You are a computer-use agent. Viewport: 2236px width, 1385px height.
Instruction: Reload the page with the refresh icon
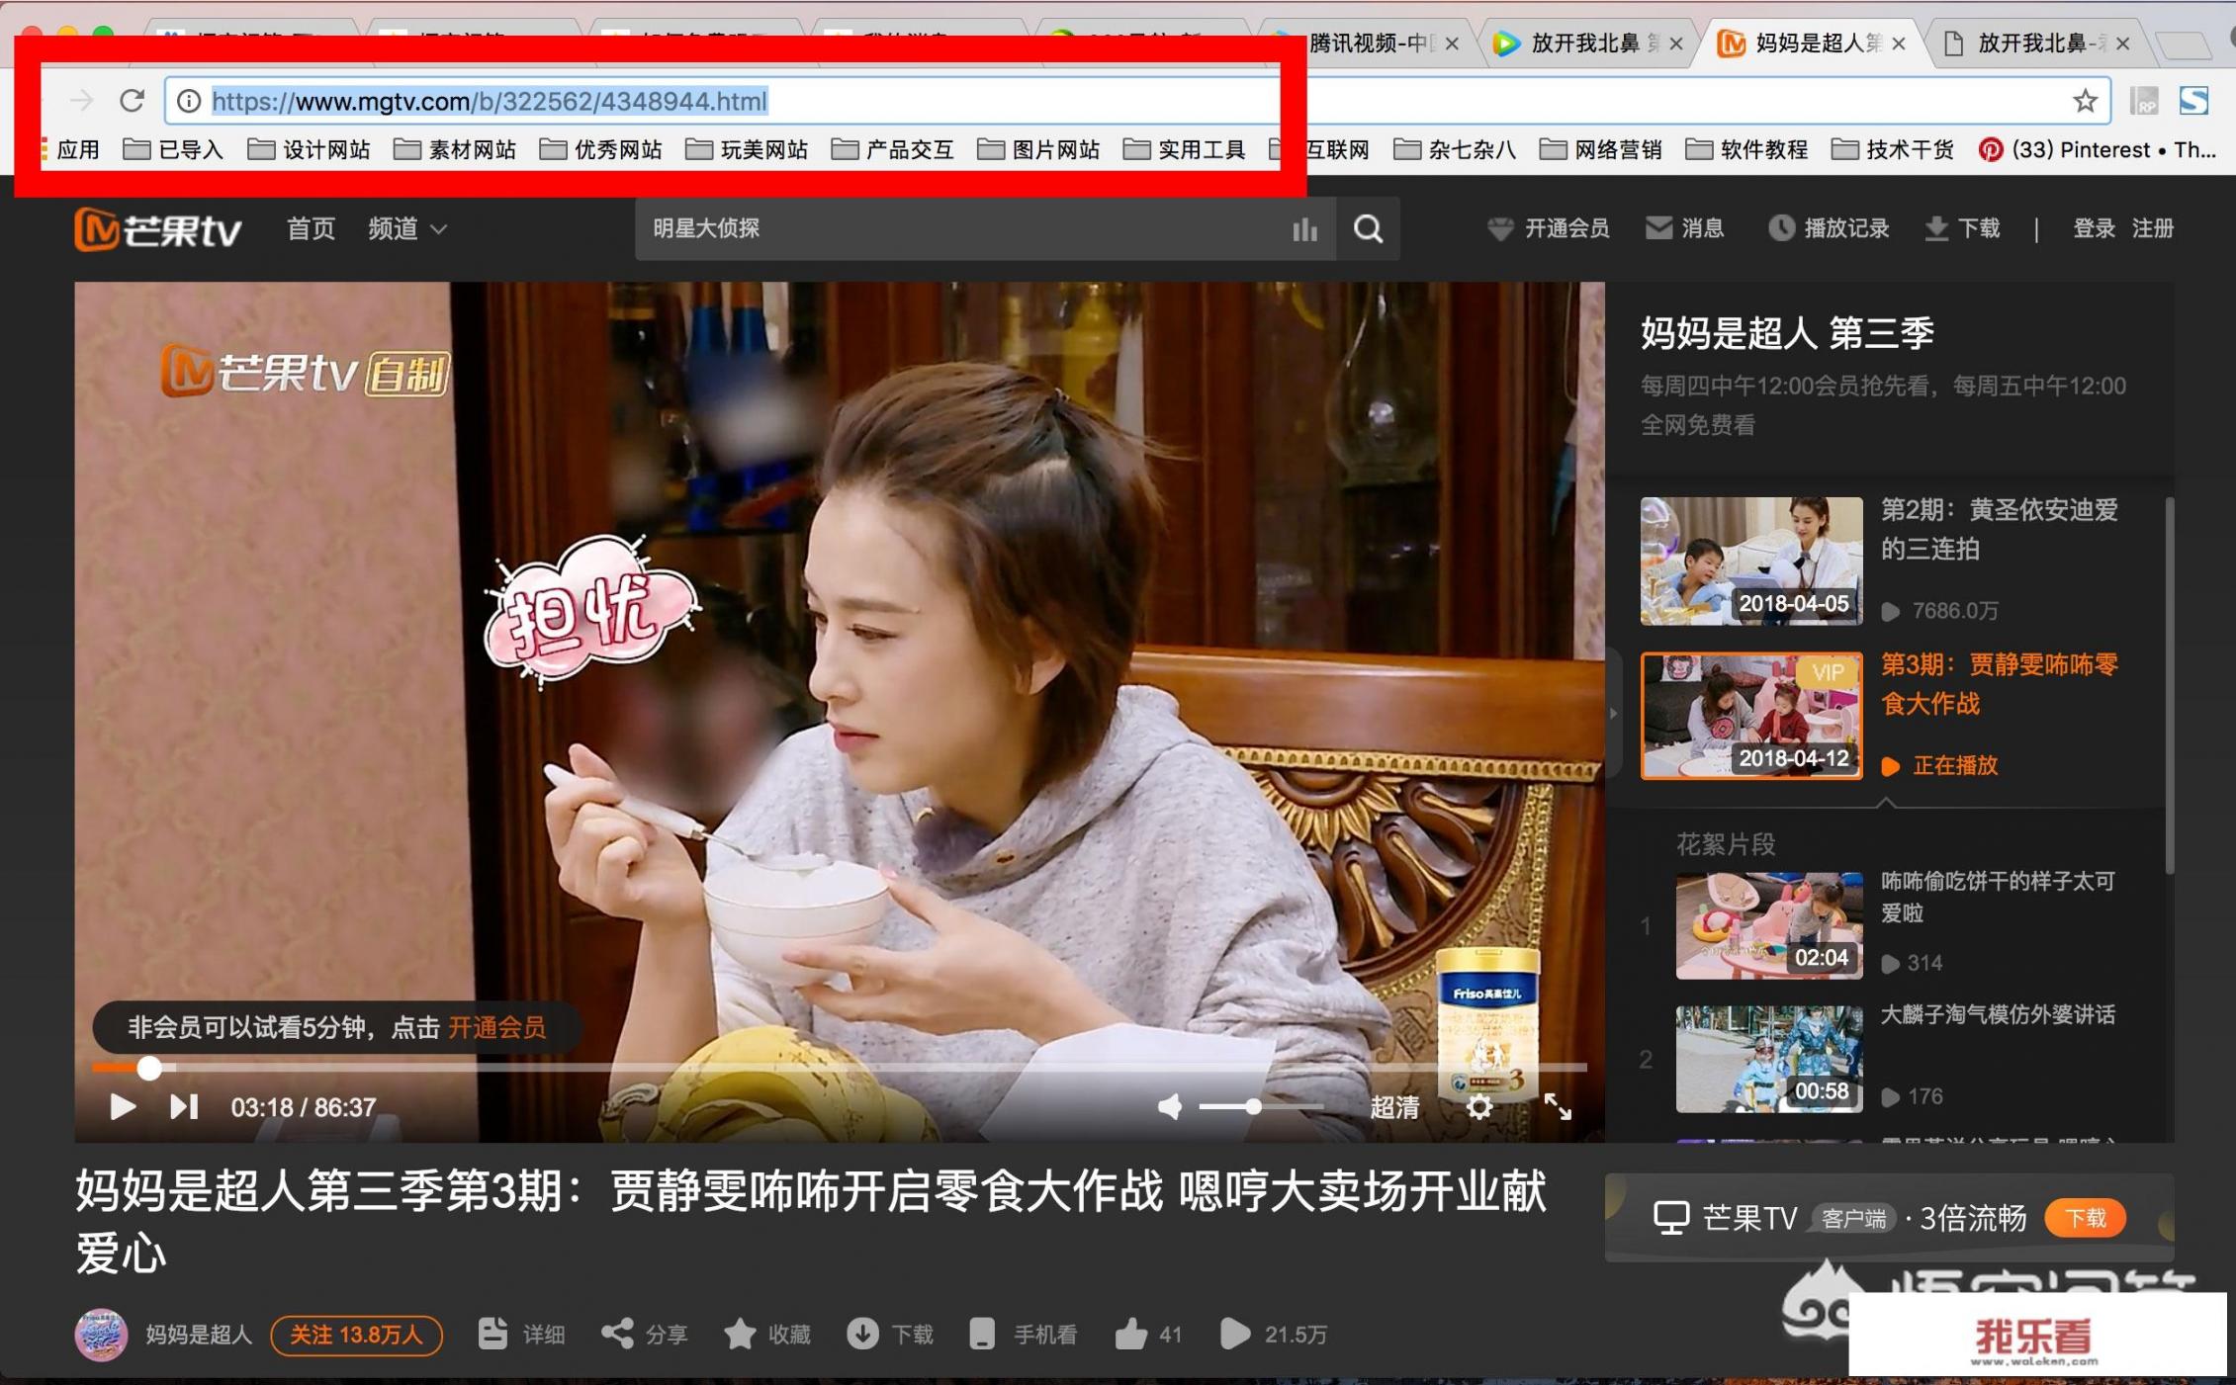[x=132, y=101]
